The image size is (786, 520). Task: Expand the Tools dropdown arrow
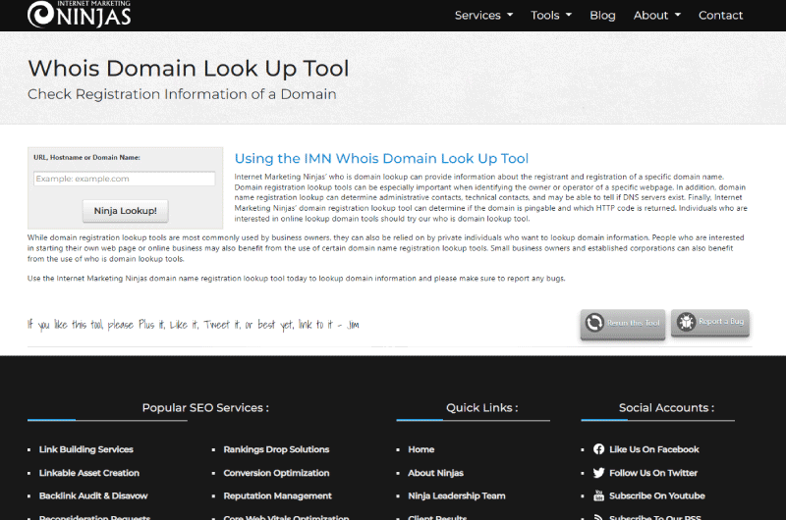[569, 15]
